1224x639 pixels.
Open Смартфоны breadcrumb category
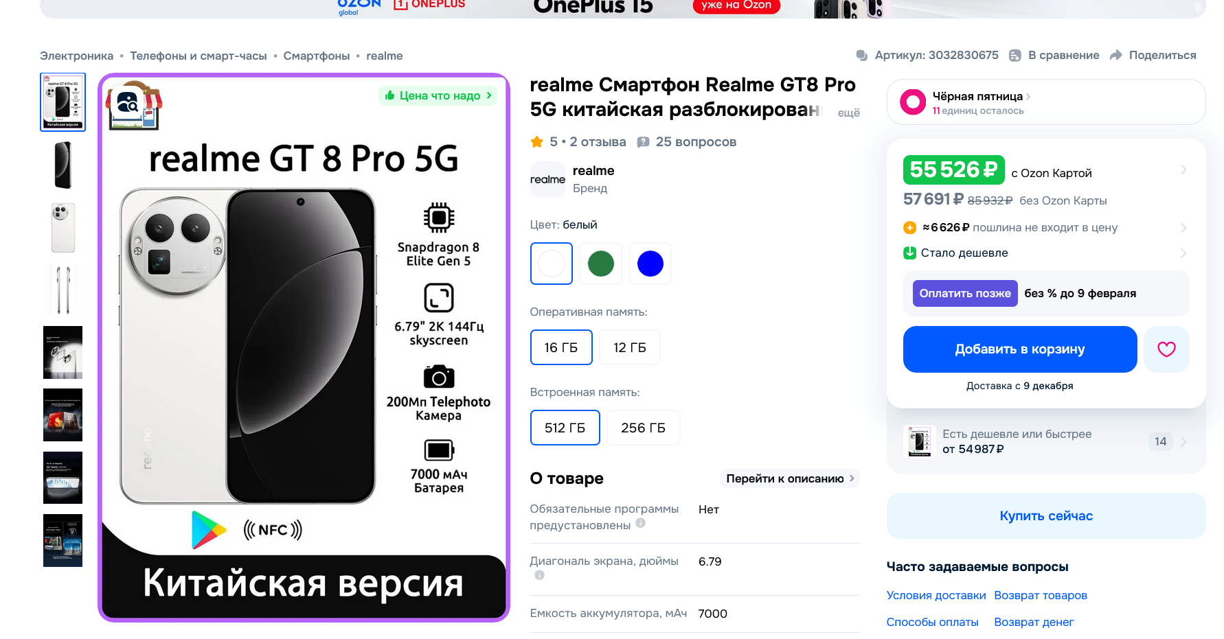(317, 56)
